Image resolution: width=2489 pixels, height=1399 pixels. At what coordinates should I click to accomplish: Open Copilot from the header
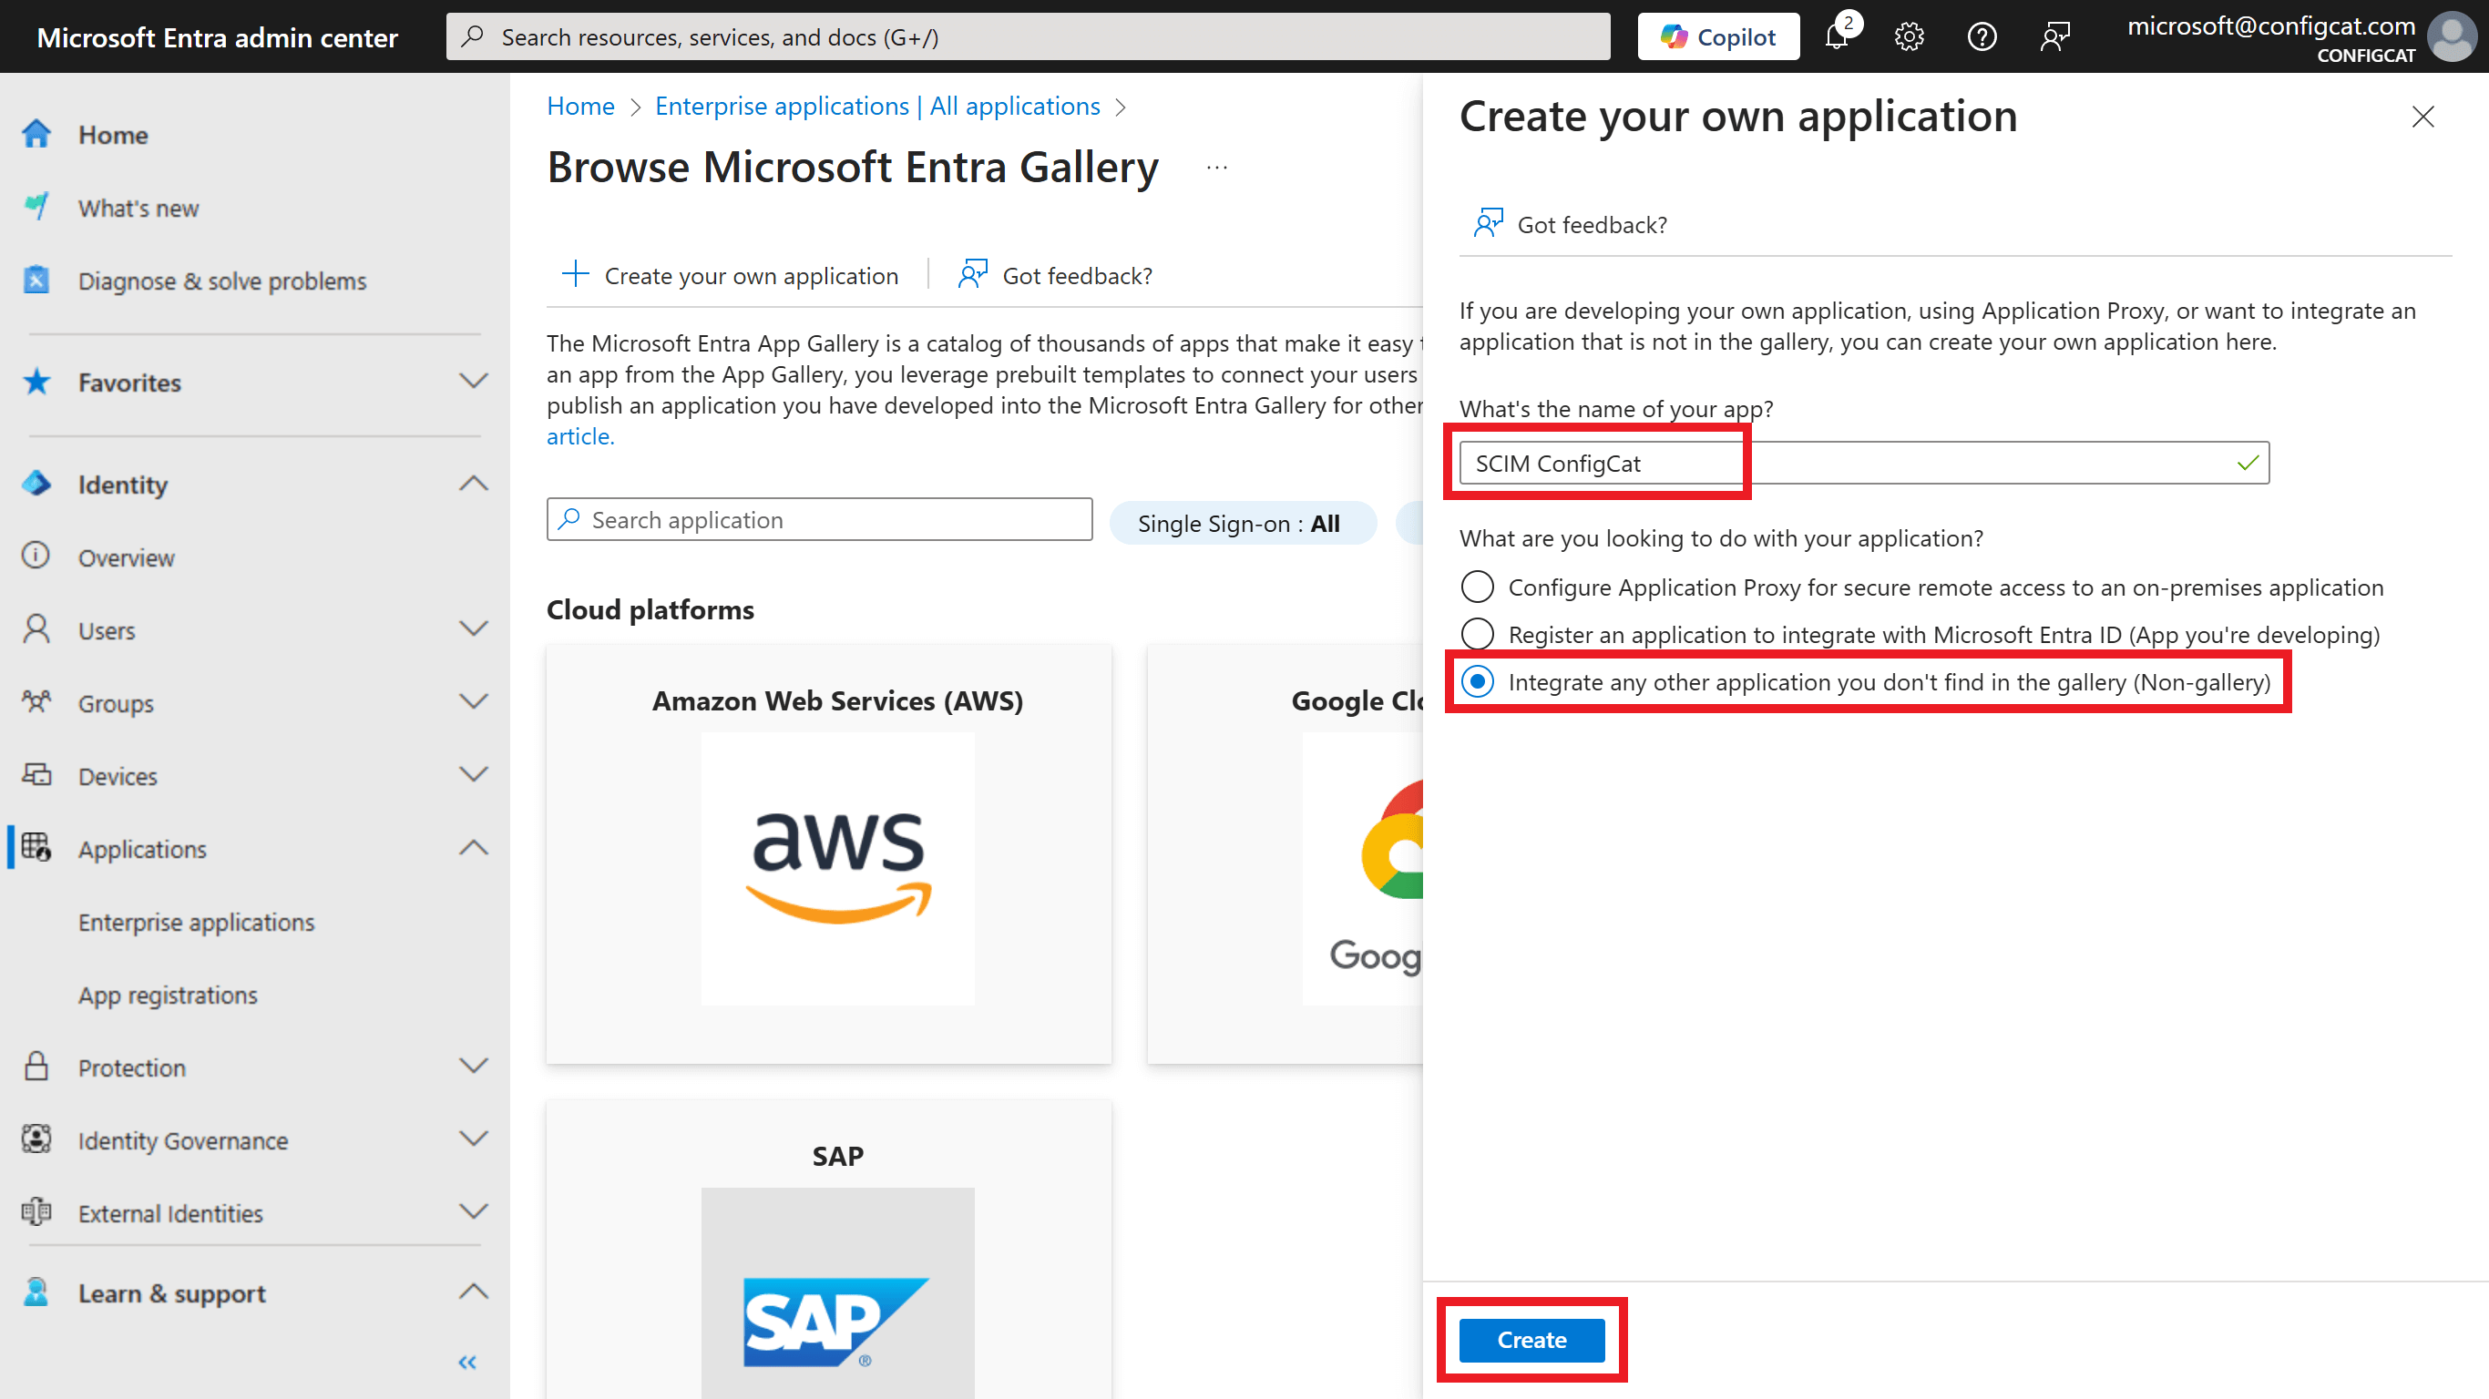click(1718, 36)
